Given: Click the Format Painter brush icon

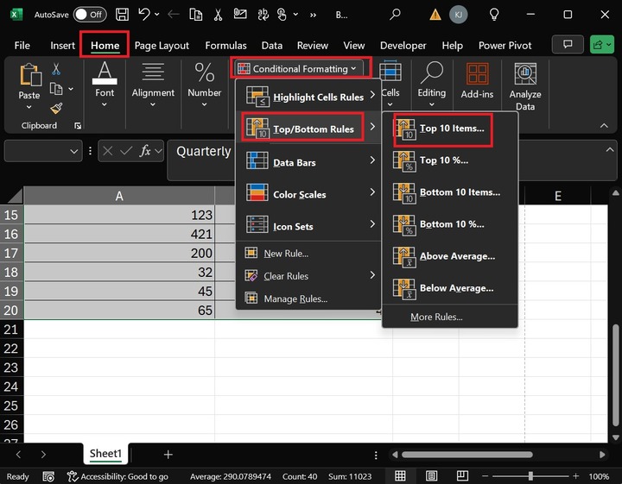Looking at the screenshot, I should tap(56, 109).
